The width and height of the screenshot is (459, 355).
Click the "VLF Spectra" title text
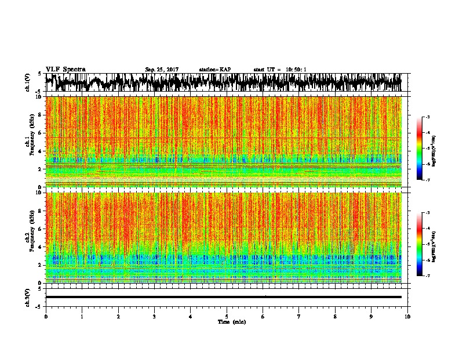tap(65, 70)
